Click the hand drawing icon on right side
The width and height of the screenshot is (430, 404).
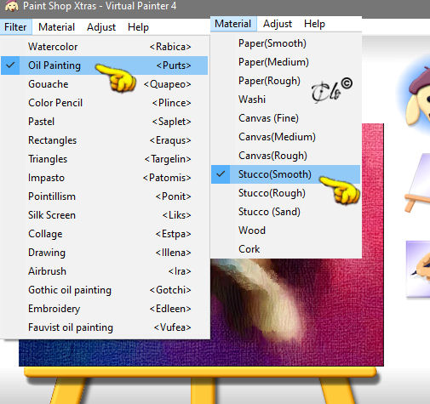418,269
